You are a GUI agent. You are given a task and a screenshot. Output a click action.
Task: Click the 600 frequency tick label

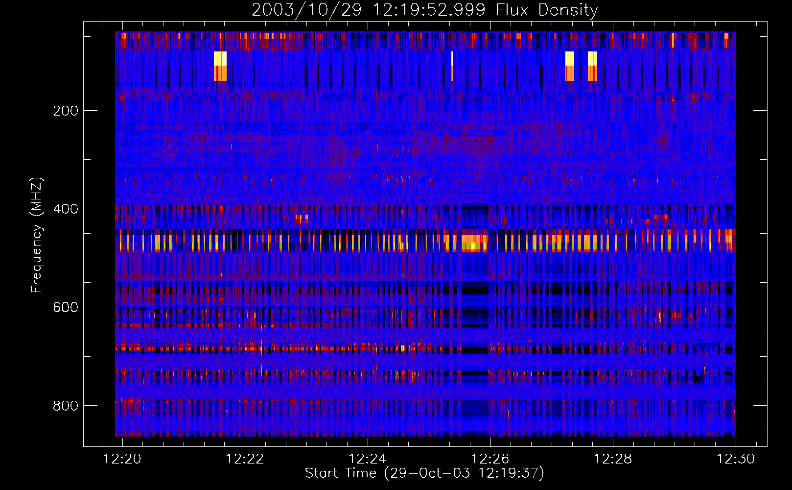[66, 307]
